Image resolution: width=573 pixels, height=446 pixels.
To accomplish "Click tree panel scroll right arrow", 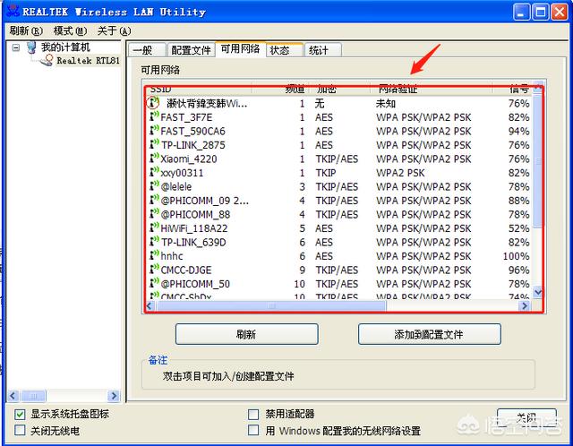I will 114,396.
